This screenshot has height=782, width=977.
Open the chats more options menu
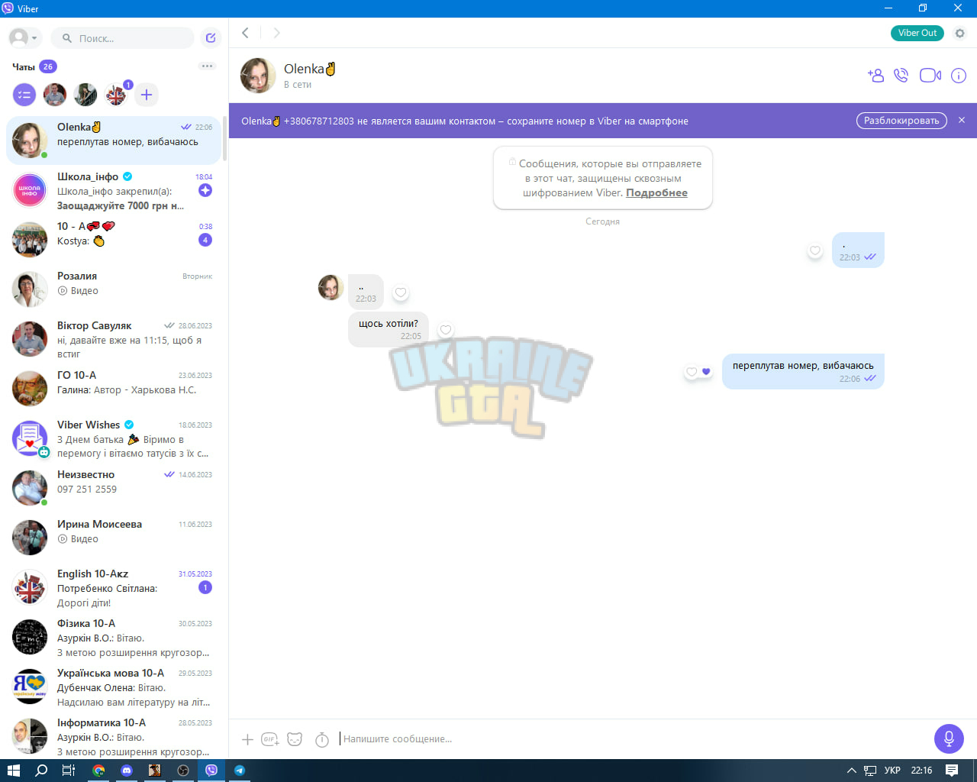click(208, 66)
